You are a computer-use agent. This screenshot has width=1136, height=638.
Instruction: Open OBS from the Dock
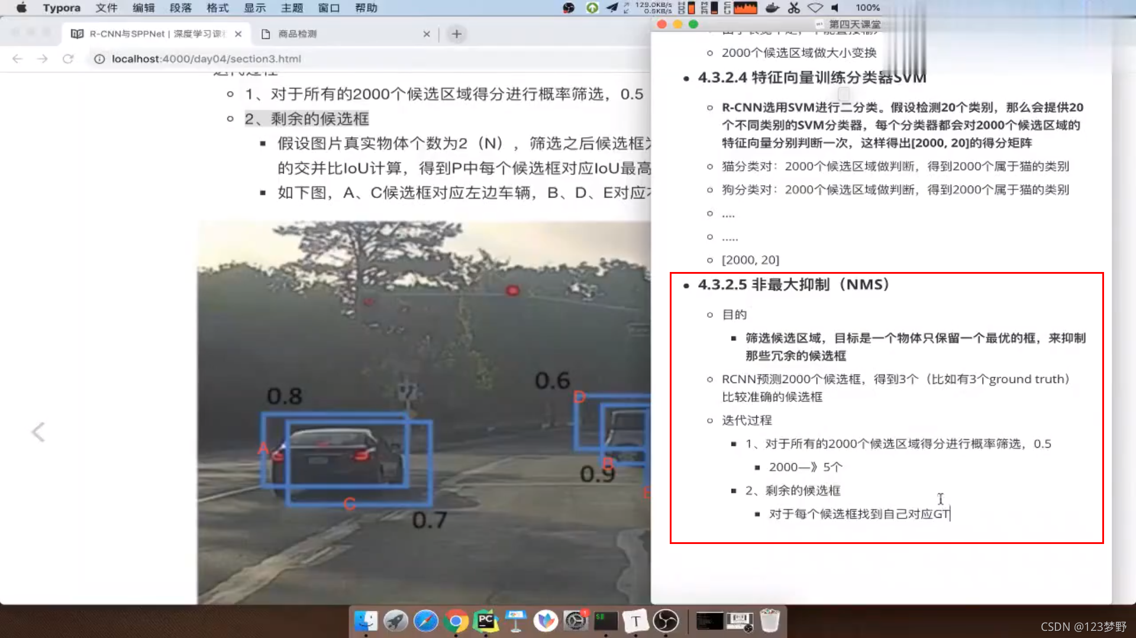tap(666, 621)
